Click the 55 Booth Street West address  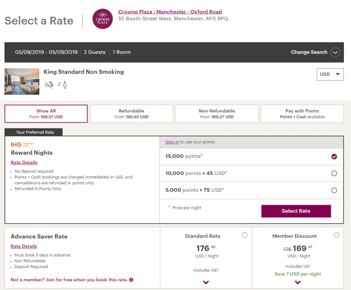pos(173,19)
